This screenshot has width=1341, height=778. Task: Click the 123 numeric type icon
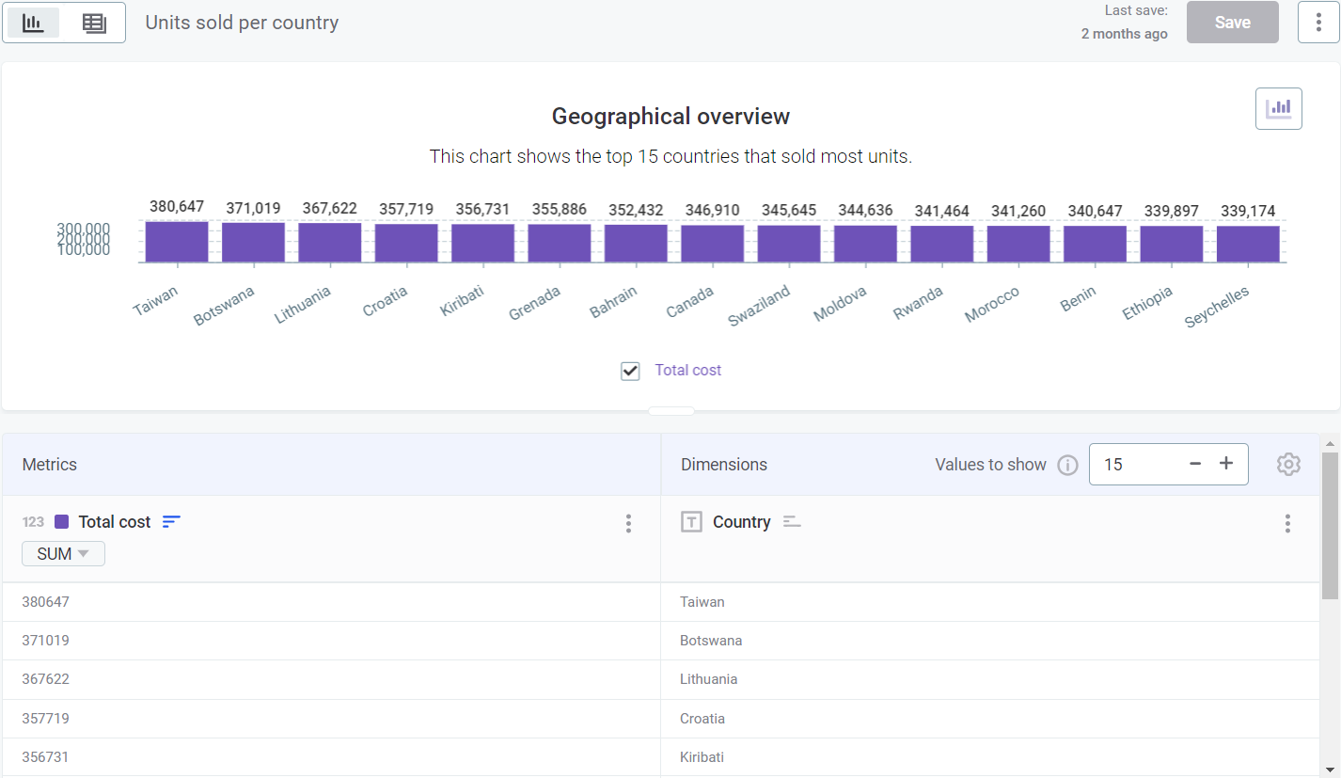click(x=33, y=521)
